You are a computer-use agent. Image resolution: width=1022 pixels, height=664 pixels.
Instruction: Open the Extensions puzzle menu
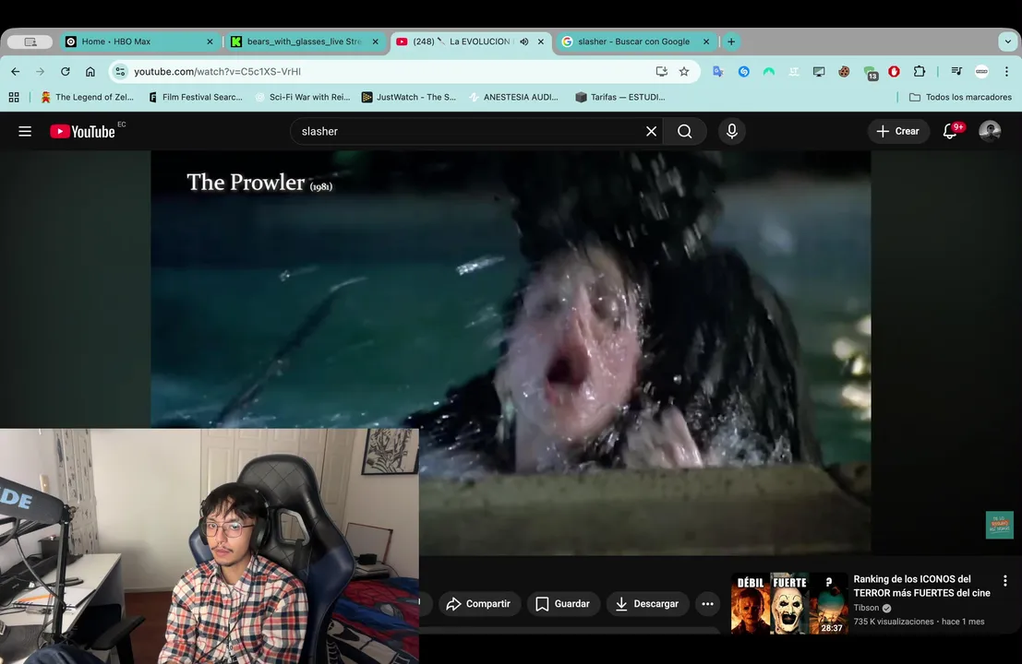(x=920, y=72)
